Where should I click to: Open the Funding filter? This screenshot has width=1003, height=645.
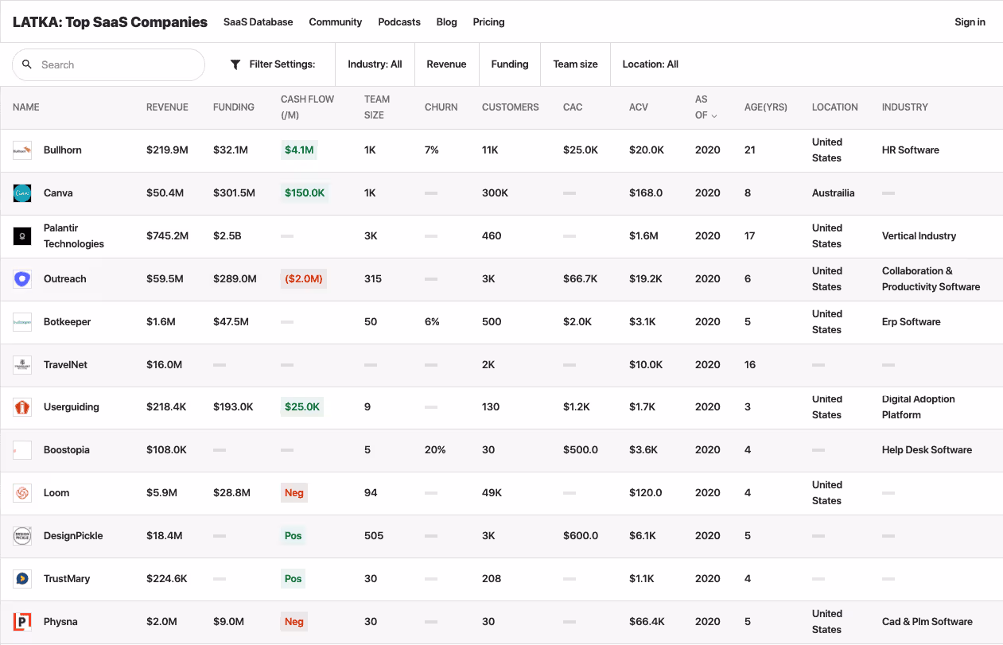click(510, 64)
